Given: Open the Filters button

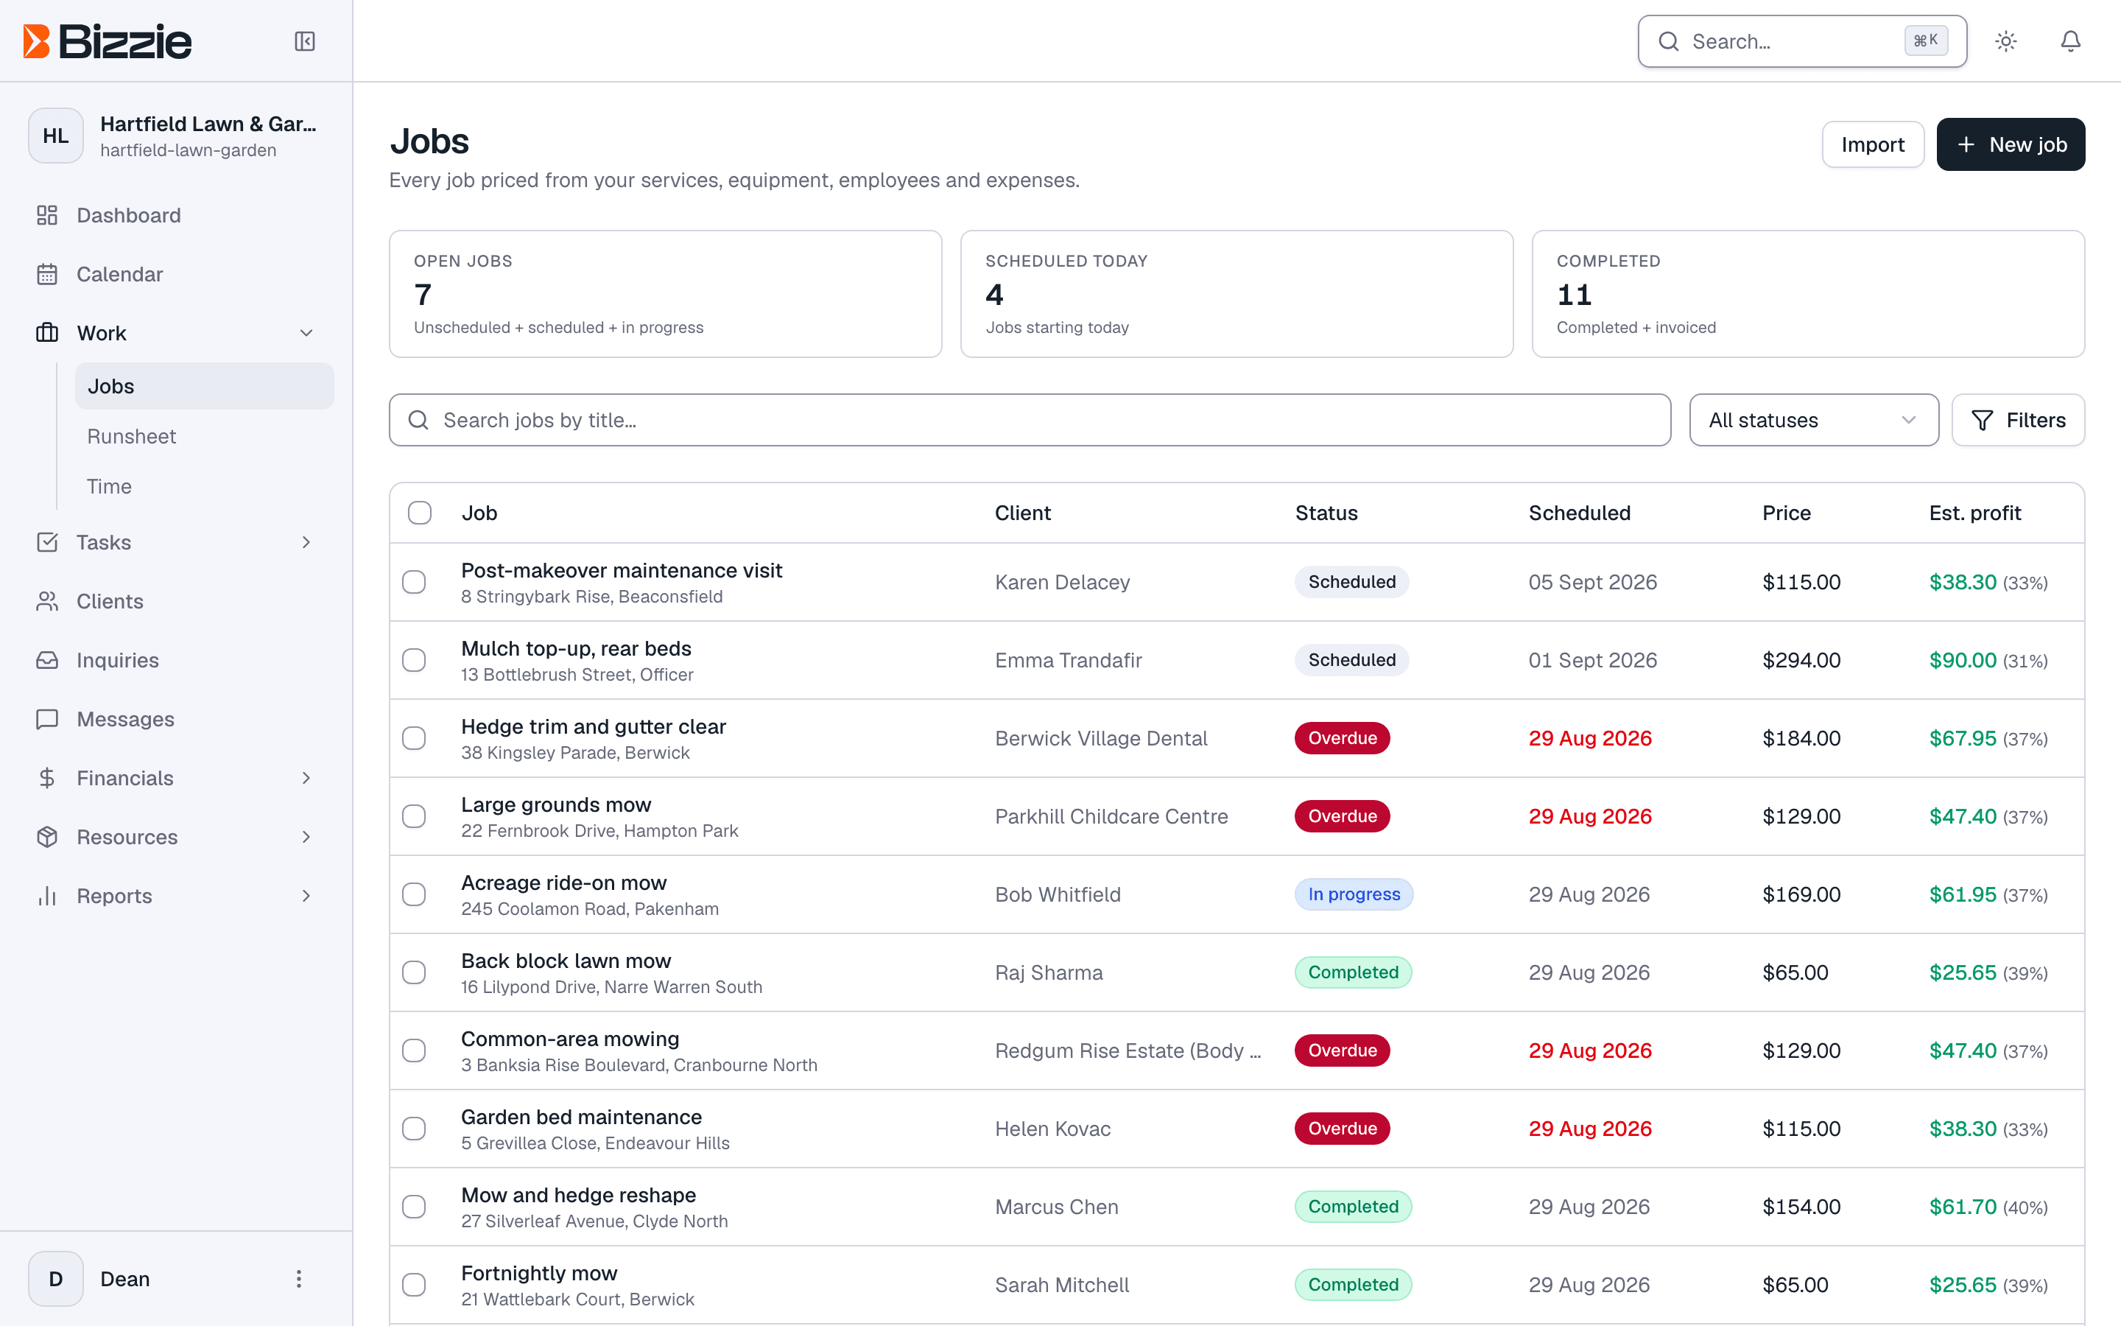Looking at the screenshot, I should point(2018,421).
